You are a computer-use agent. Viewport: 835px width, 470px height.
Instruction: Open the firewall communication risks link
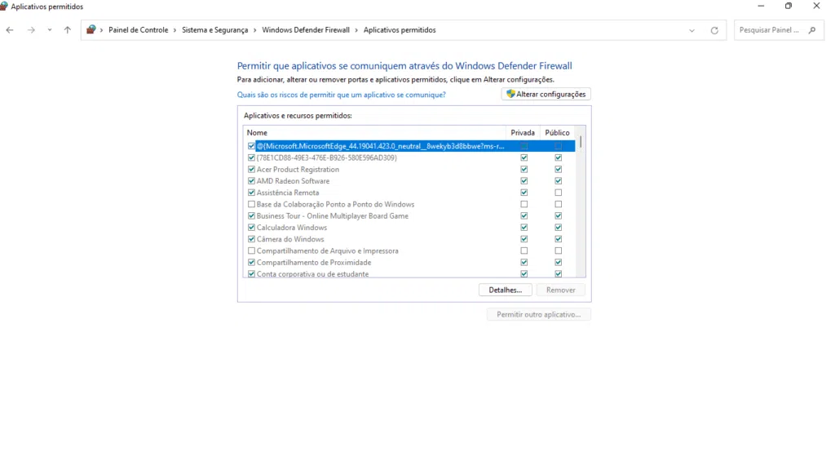[x=341, y=95]
